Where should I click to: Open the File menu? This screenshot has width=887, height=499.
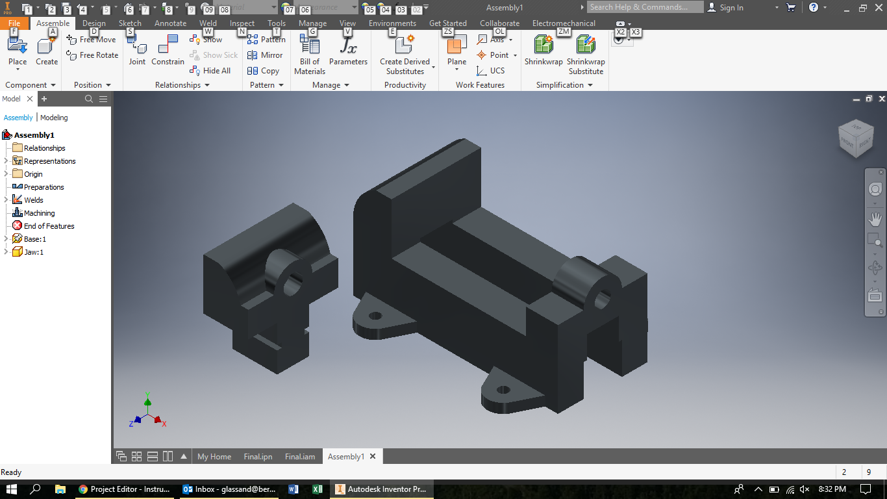(14, 23)
